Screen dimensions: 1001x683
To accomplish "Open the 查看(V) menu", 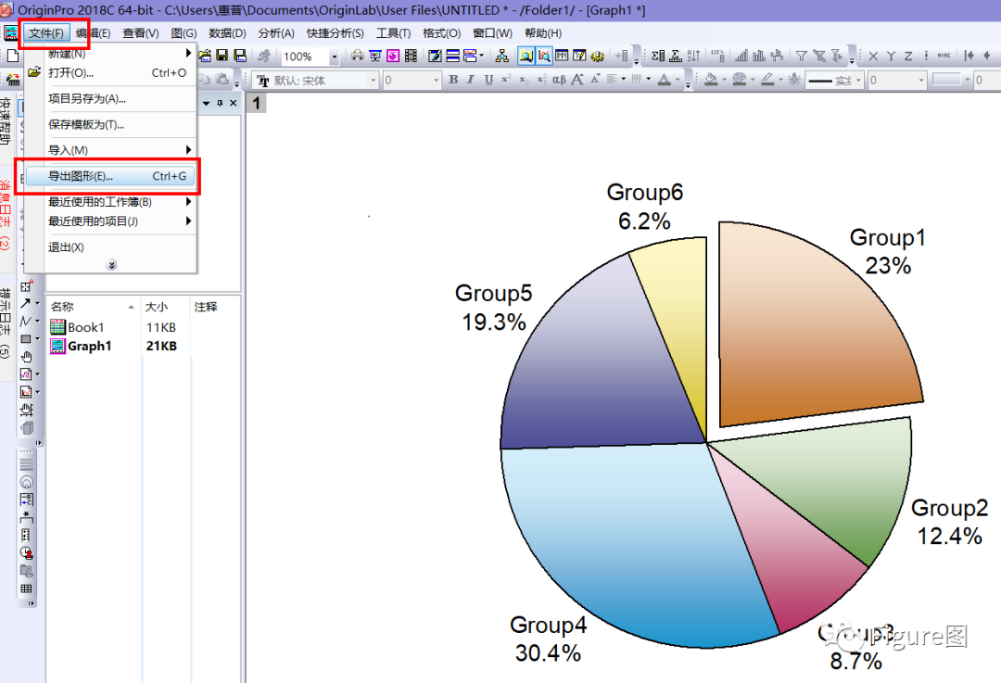I will coord(141,33).
